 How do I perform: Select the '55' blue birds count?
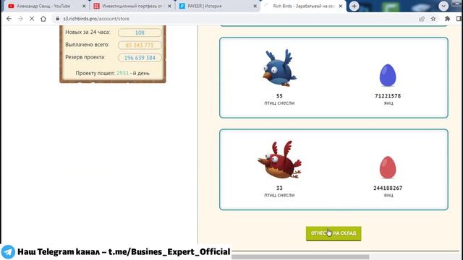click(x=279, y=96)
